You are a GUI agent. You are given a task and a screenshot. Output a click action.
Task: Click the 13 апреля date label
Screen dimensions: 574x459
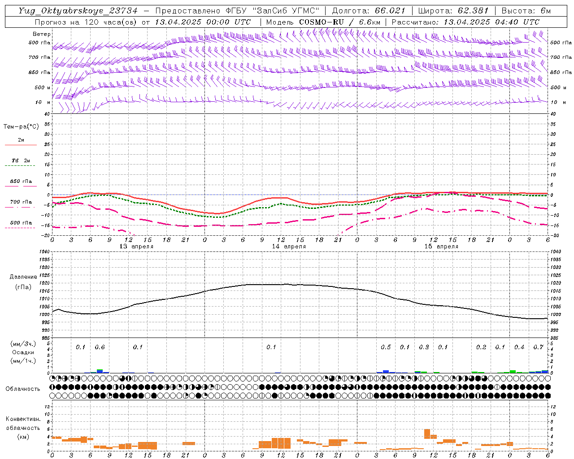[x=136, y=247]
